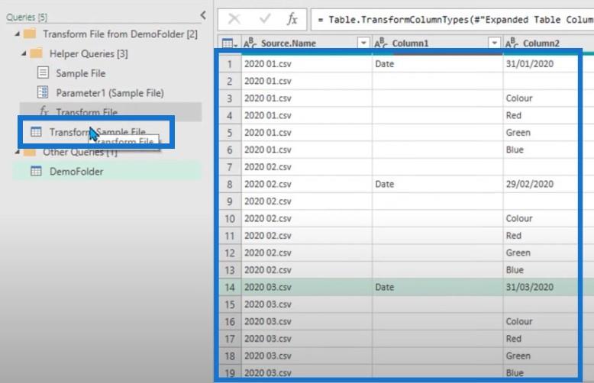
Task: Click into the formula bar text
Action: pyautogui.click(x=454, y=20)
